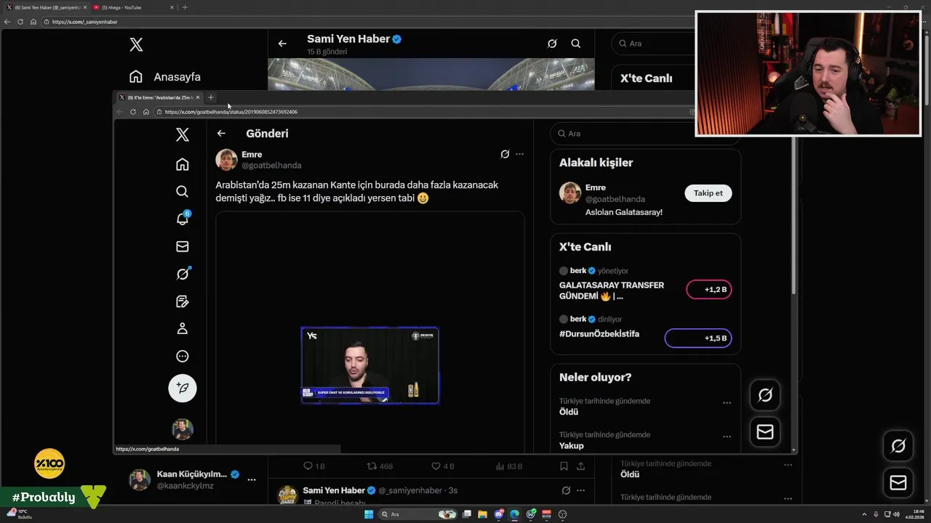Open Notifications bell in front window sidebar
Screen dimensions: 931x523
click(183, 219)
